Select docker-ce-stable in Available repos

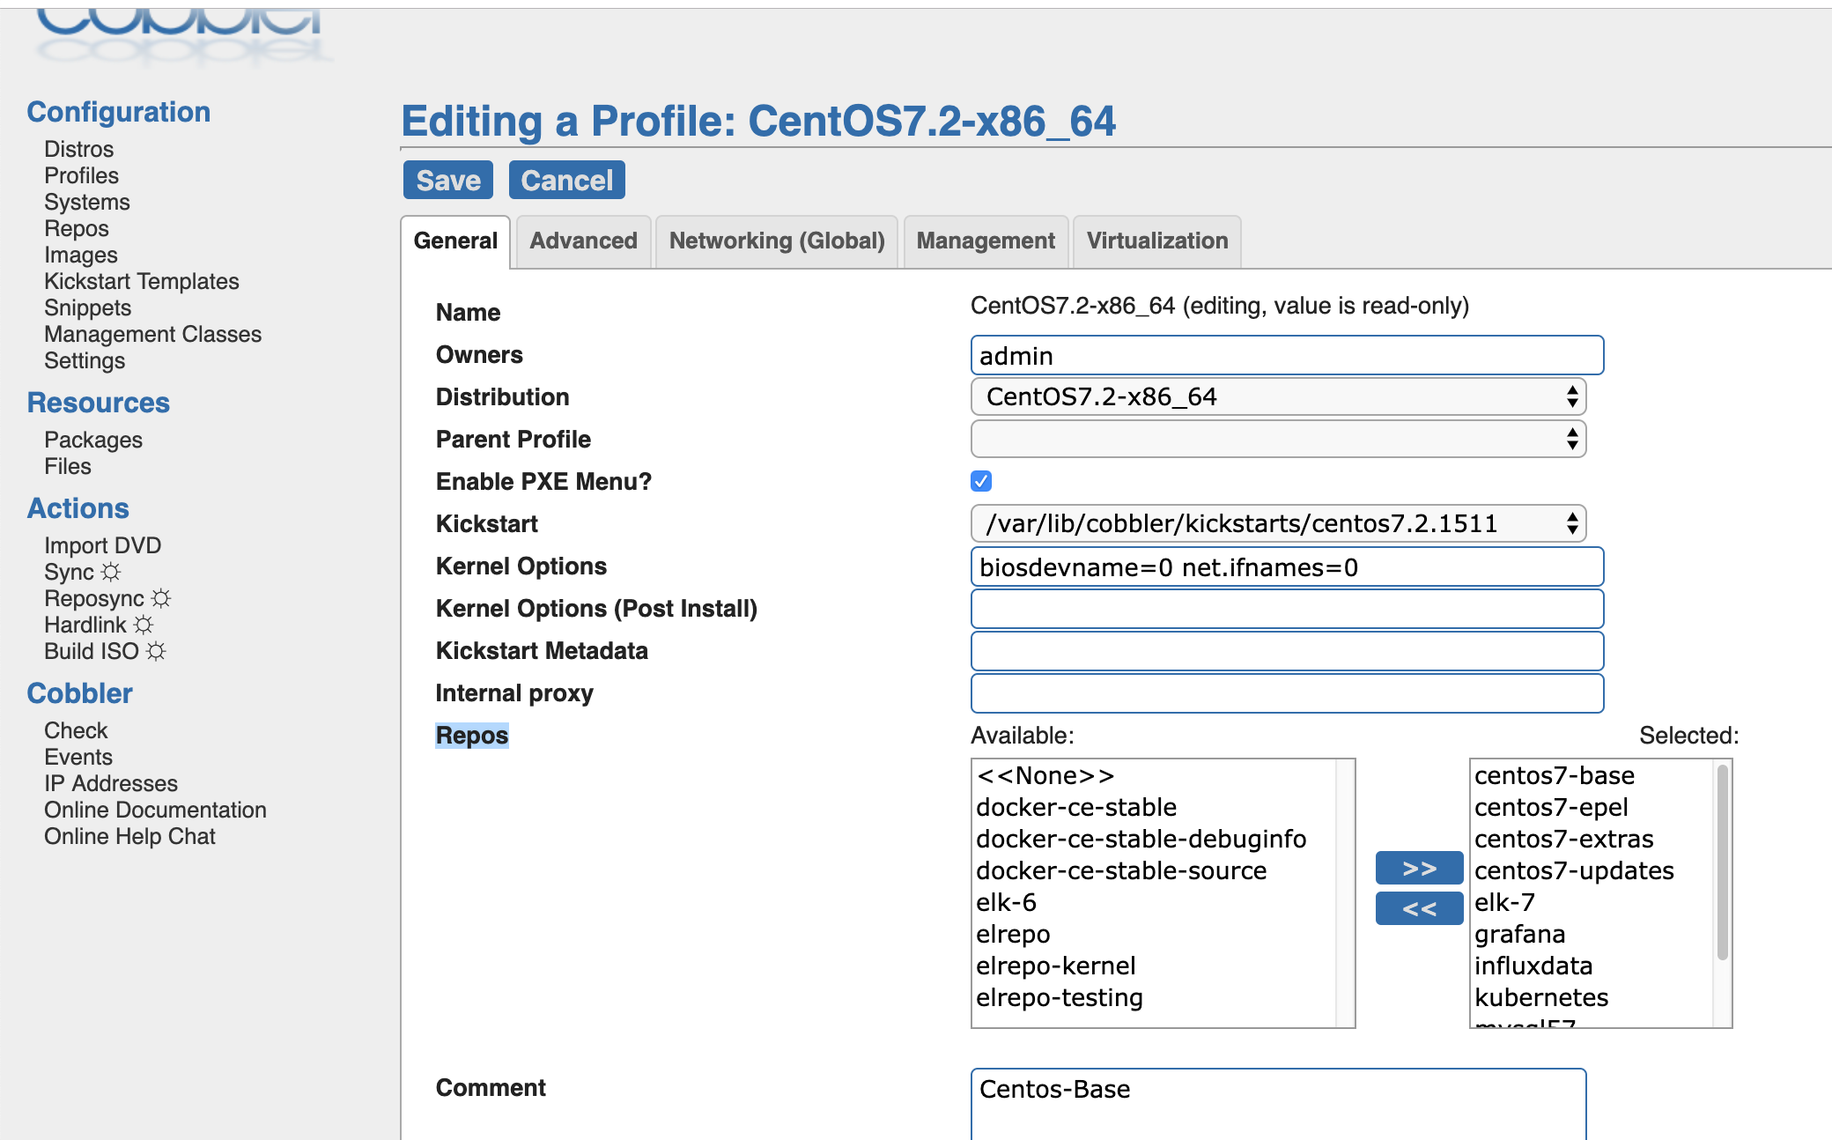coord(1076,807)
